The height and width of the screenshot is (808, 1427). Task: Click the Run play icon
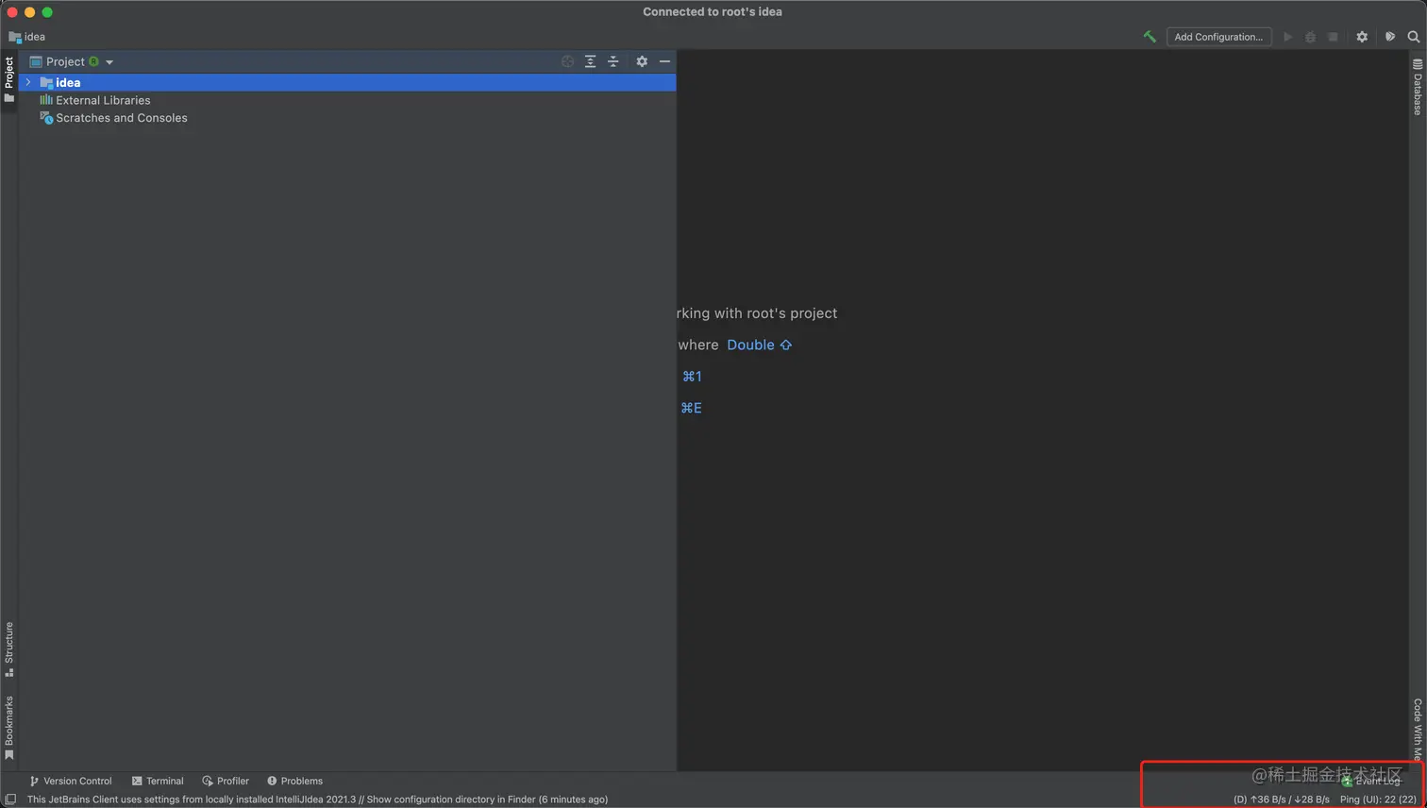click(x=1287, y=37)
